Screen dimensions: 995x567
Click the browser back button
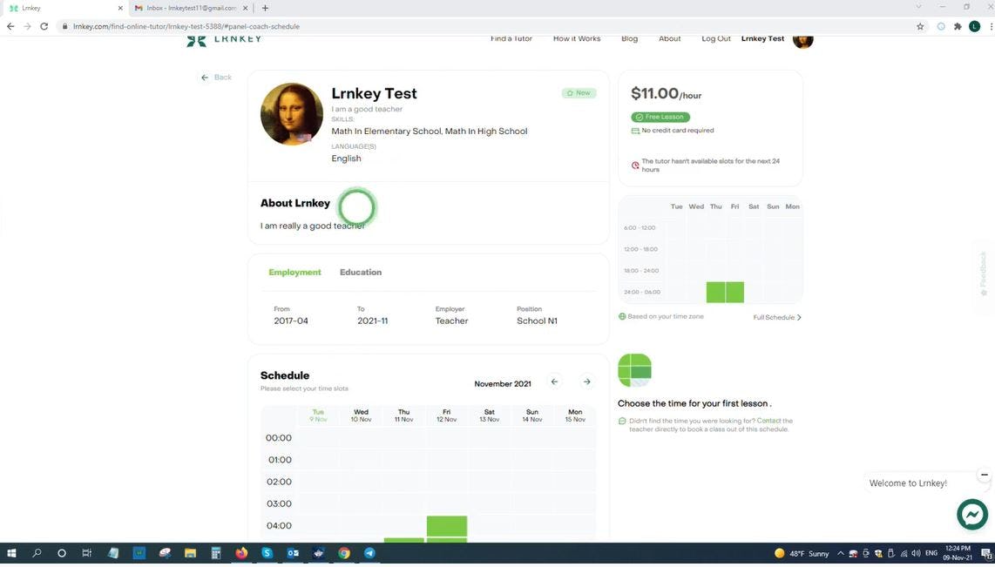(x=10, y=26)
